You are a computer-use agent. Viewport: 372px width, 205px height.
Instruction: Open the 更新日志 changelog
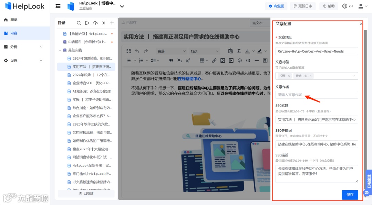coord(303,6)
